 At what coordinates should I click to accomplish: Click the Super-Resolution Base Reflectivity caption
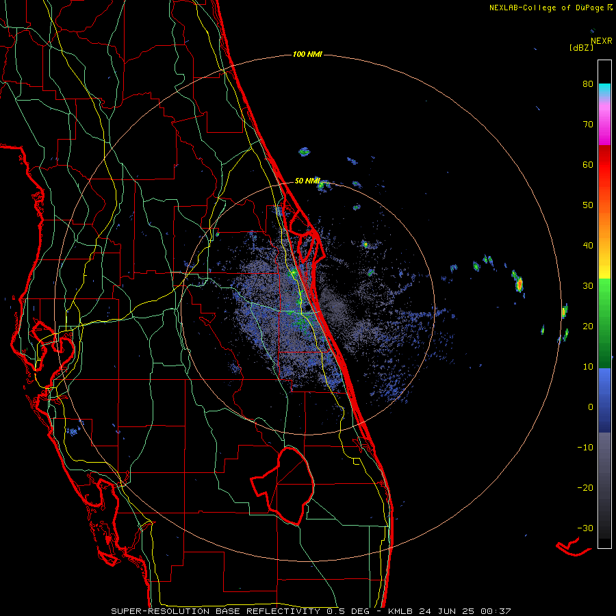pyautogui.click(x=241, y=611)
